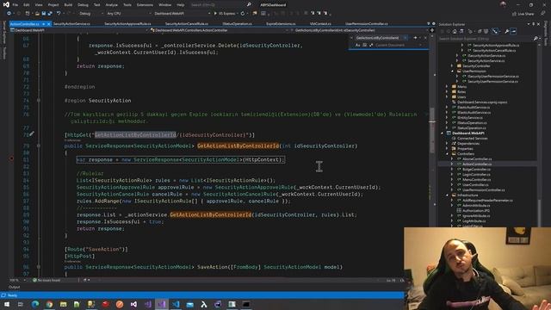Collapse the GetActionListByControllerId method outline
The width and height of the screenshot is (551, 310).
[x=38, y=146]
